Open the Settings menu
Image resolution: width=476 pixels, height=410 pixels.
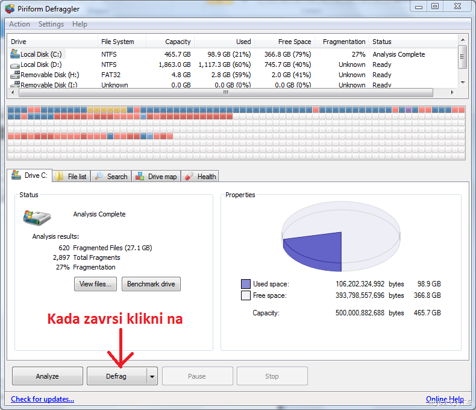click(x=51, y=24)
